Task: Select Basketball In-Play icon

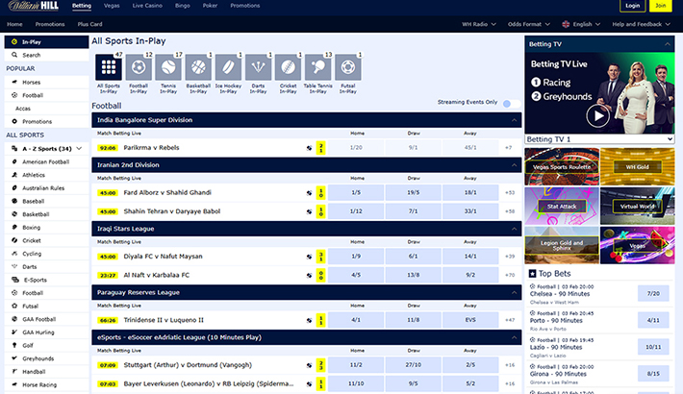Action: (198, 67)
